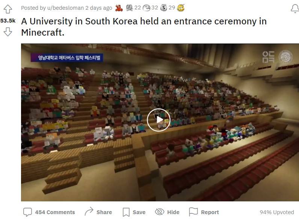Downvote the Minecraft ceremony post
This screenshot has width=299, height=219.
click(x=8, y=32)
